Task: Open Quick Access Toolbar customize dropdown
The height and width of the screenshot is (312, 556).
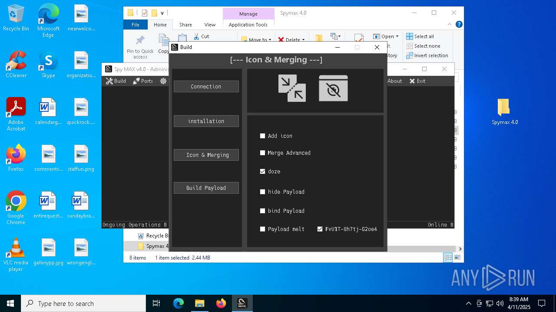Action: (162, 13)
